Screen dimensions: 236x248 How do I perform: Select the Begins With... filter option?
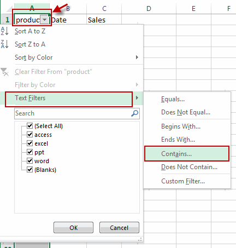pyautogui.click(x=187, y=126)
